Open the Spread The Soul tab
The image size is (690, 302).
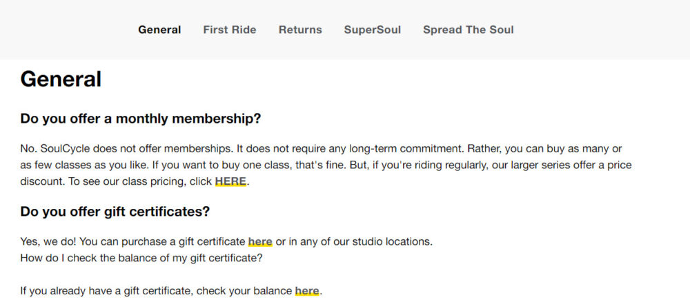click(x=468, y=30)
